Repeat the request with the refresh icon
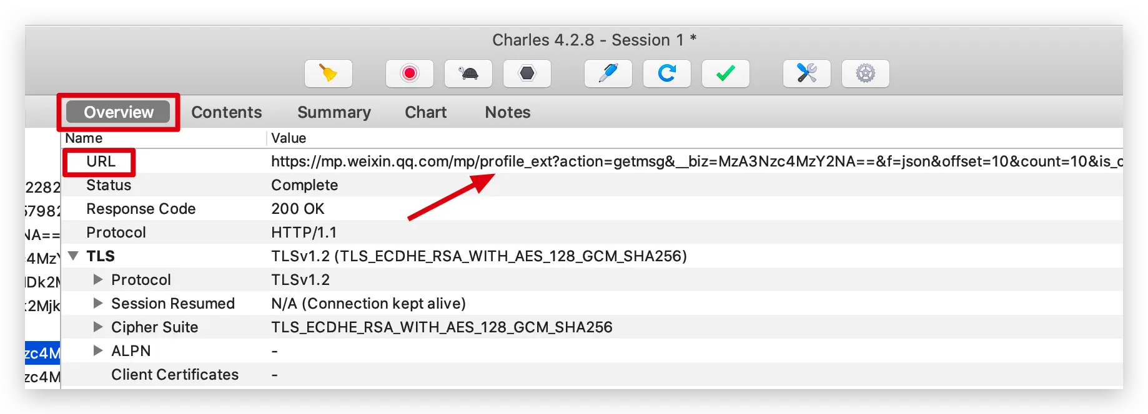 coord(667,74)
